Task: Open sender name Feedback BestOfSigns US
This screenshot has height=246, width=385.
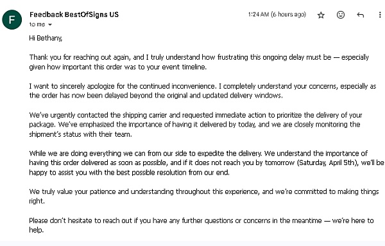Action: point(74,15)
